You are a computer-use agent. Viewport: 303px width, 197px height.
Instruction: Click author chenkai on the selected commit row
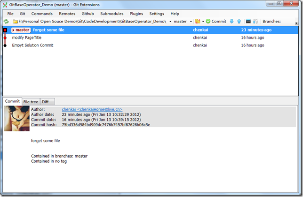200,30
